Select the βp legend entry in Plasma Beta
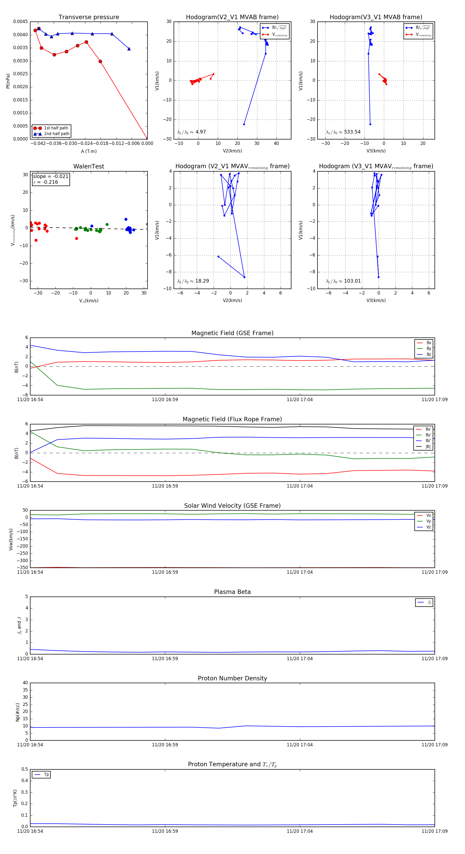The height and width of the screenshot is (854, 465). (x=425, y=602)
